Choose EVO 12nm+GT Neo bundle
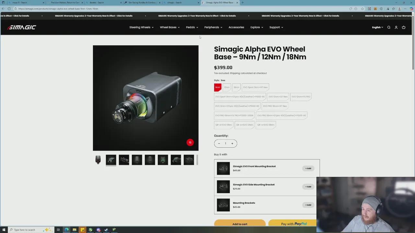 [278, 97]
